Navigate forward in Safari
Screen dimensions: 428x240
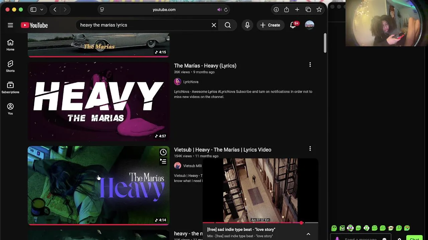[x=65, y=10]
